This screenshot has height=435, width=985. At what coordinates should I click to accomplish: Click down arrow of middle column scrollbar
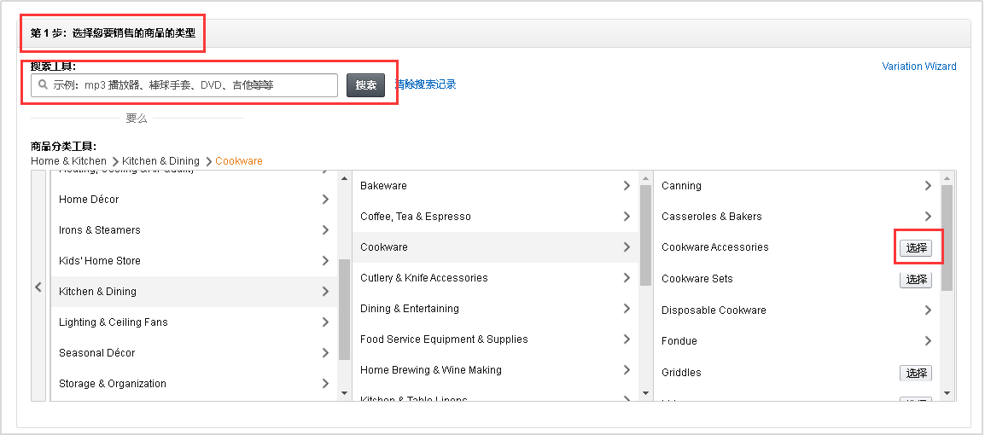(645, 393)
